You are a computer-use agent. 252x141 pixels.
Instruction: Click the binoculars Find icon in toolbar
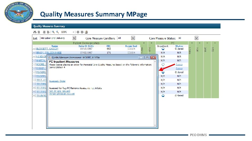coord(35,32)
